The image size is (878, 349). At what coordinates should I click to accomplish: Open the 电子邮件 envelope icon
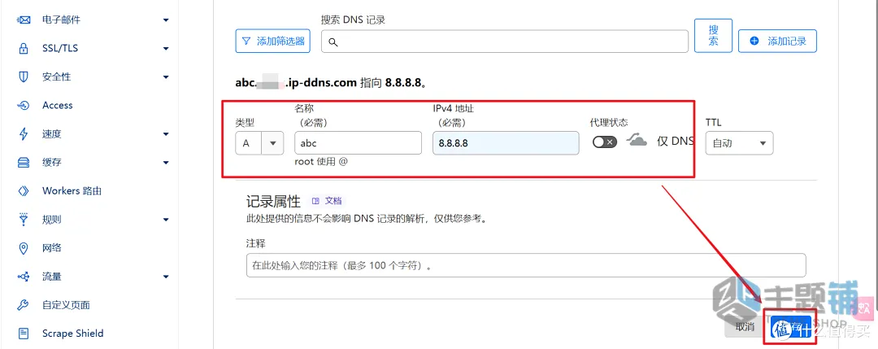click(x=24, y=20)
